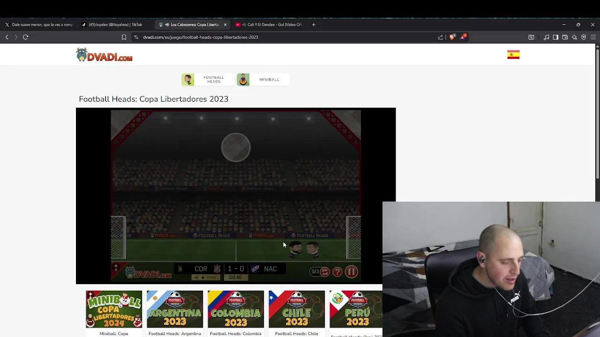The height and width of the screenshot is (337, 600).
Task: Click the dvadi.com address bar URL
Action: click(x=201, y=37)
